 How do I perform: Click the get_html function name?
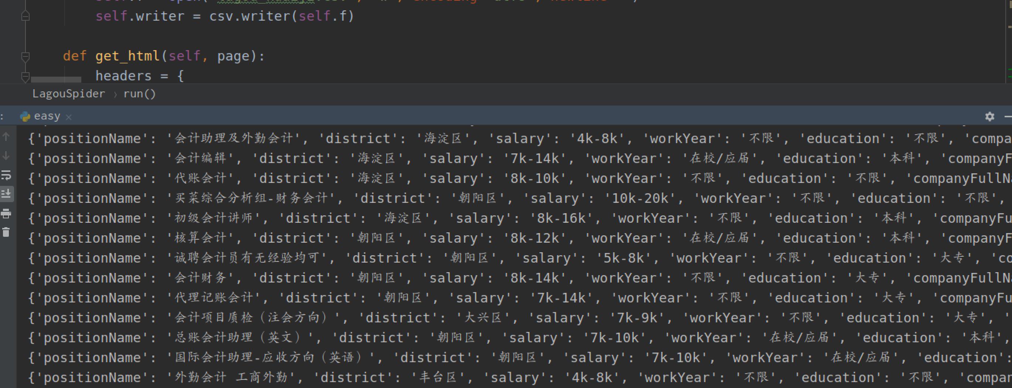(x=127, y=56)
